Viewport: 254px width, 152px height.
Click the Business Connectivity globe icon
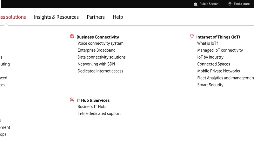72,36
